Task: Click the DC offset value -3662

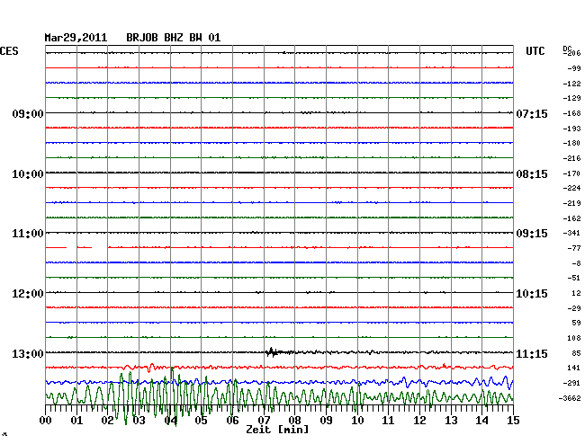Action: click(570, 398)
